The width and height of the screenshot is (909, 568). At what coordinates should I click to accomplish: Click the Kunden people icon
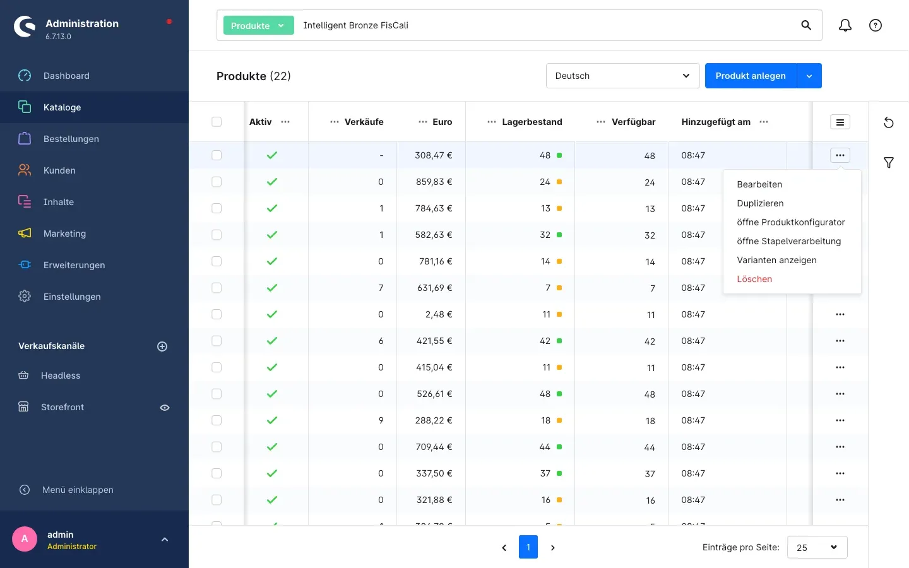[x=25, y=170]
